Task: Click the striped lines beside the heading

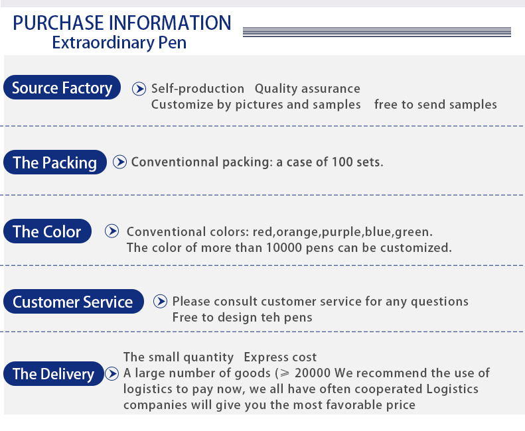Action: tap(377, 31)
